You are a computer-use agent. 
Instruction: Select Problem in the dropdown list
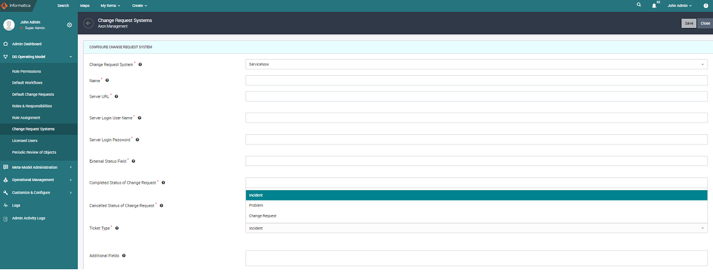click(x=476, y=205)
